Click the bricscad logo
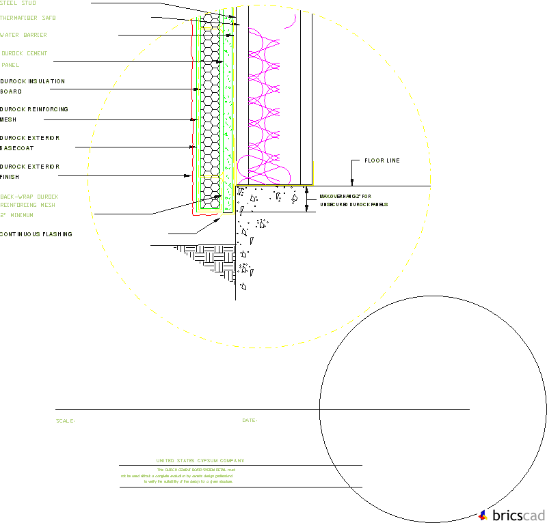Viewport: 547px width, 523px height. tap(512, 515)
